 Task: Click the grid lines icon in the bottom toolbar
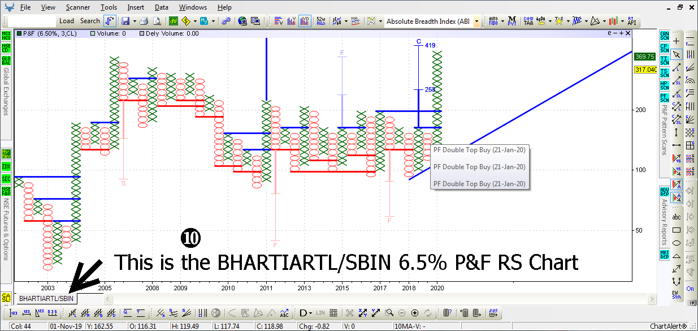[333, 312]
